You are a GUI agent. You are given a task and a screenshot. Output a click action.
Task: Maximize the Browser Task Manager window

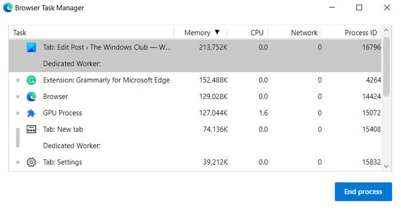click(x=359, y=7)
